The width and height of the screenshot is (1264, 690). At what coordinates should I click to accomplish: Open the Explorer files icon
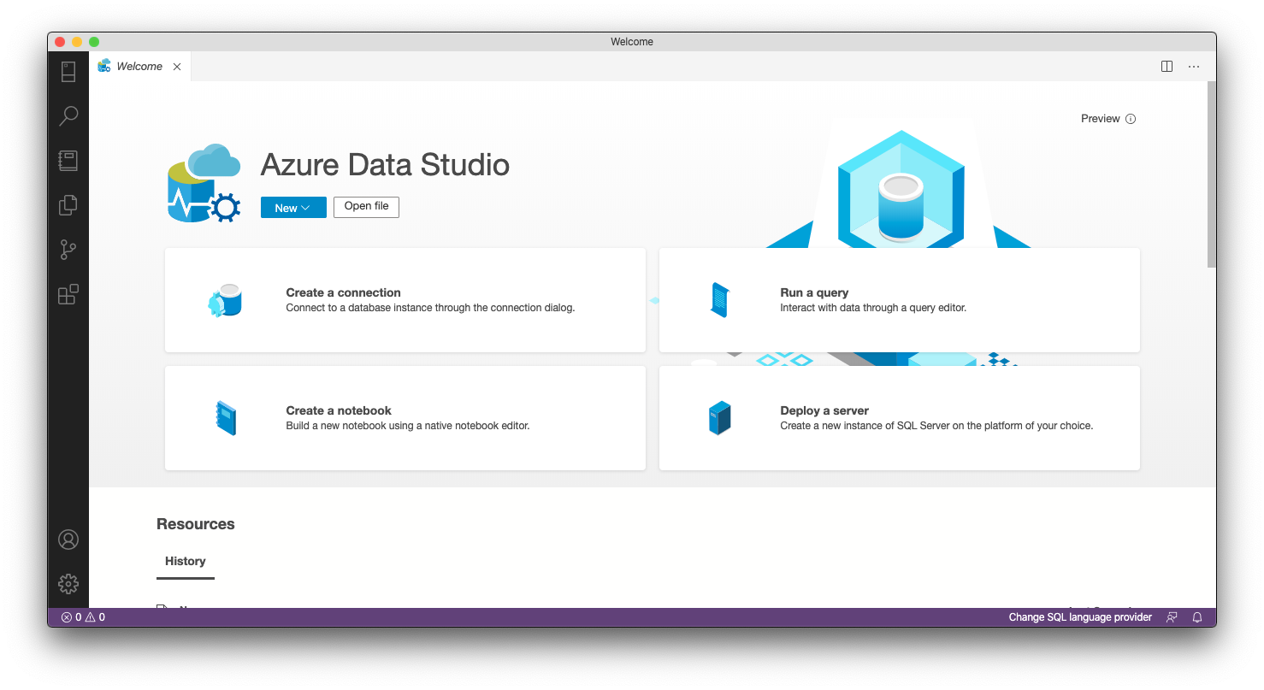[68, 205]
